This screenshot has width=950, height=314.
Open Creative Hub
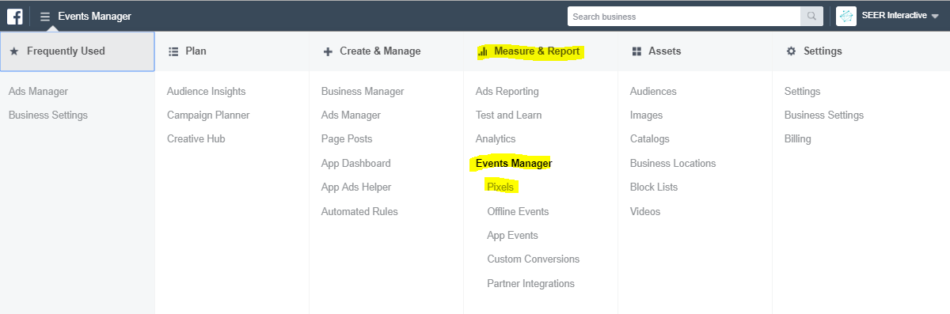[196, 138]
